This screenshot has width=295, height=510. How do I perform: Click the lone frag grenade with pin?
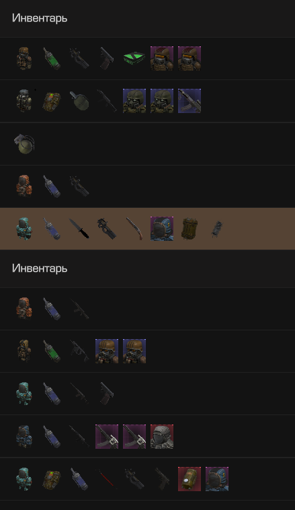pyautogui.click(x=24, y=143)
